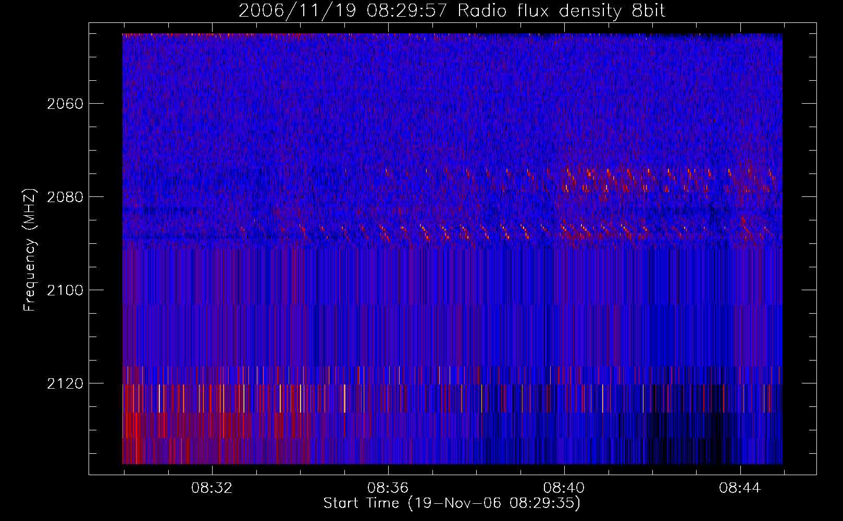The image size is (843, 521).
Task: Click the plot title 'Radio flux density 8bit'
Action: (x=561, y=11)
